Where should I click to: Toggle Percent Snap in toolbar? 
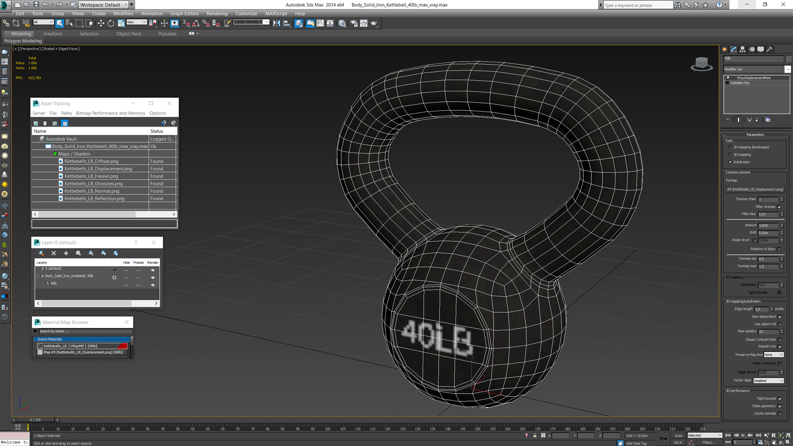coord(206,23)
